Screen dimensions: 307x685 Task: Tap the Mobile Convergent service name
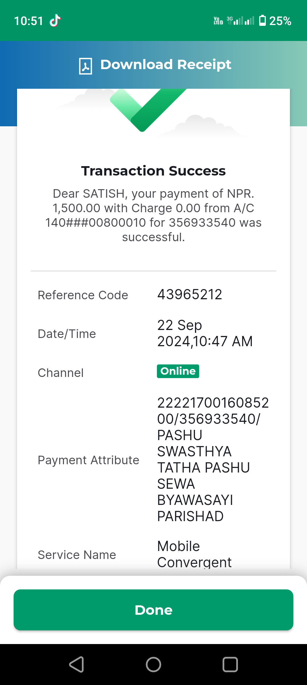pyautogui.click(x=194, y=554)
